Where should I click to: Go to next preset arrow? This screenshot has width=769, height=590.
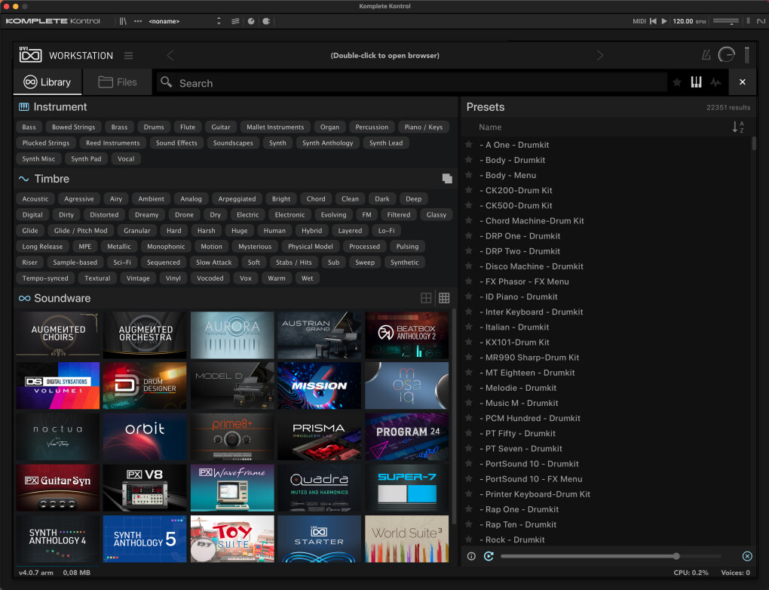coord(600,56)
